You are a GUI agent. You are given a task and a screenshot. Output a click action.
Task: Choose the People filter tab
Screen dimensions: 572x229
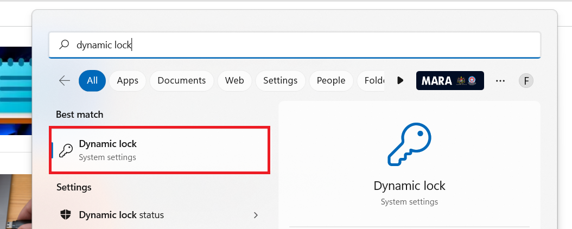(331, 80)
